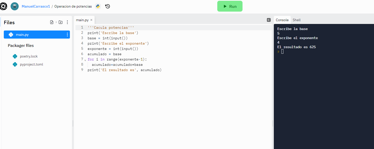Open poetry.lock in Packager files
Screen dimensions: 374x149
click(29, 56)
